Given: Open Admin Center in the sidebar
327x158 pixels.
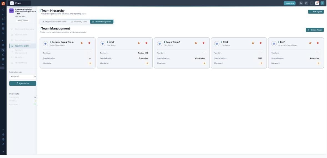Looking at the screenshot, I should [22, 35].
